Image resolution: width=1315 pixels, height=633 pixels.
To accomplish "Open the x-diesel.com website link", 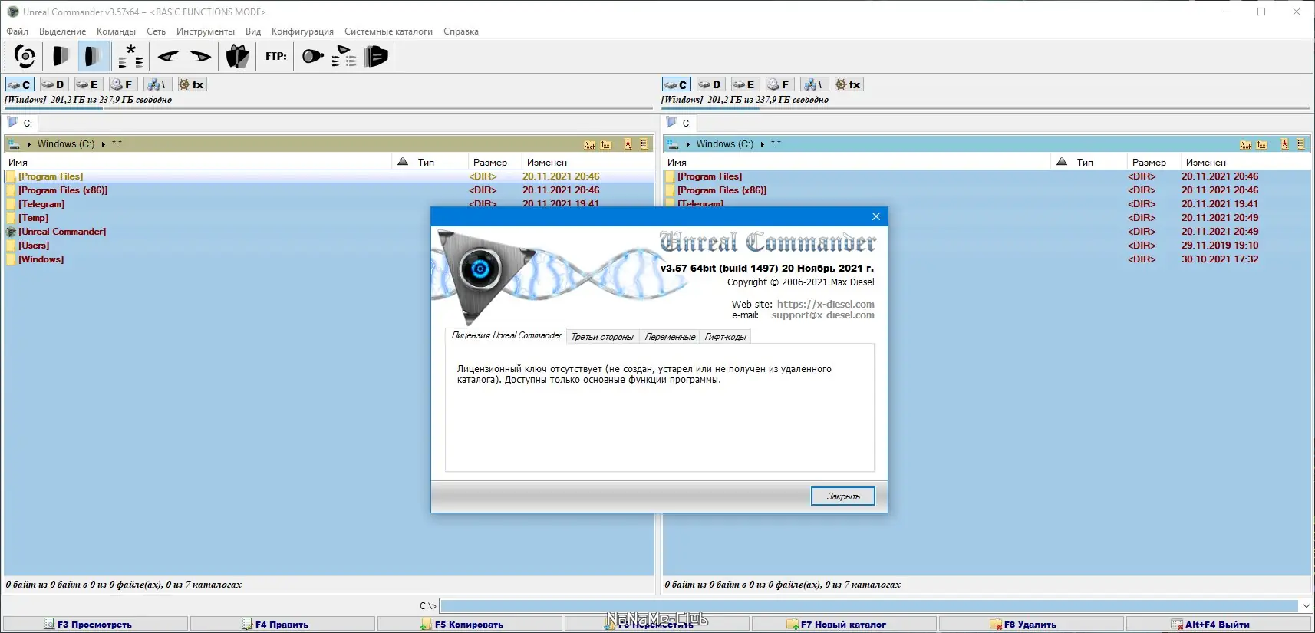I will coord(826,304).
